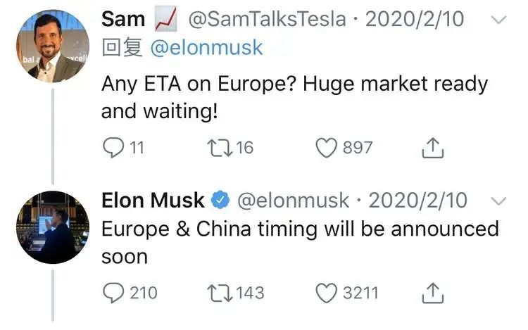Like Sam's tweet with the heart icon
Screen dimensions: 528x330
point(326,148)
